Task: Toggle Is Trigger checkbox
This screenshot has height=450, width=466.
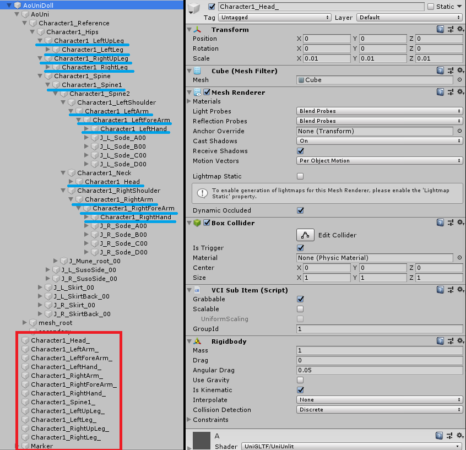Action: click(x=300, y=248)
